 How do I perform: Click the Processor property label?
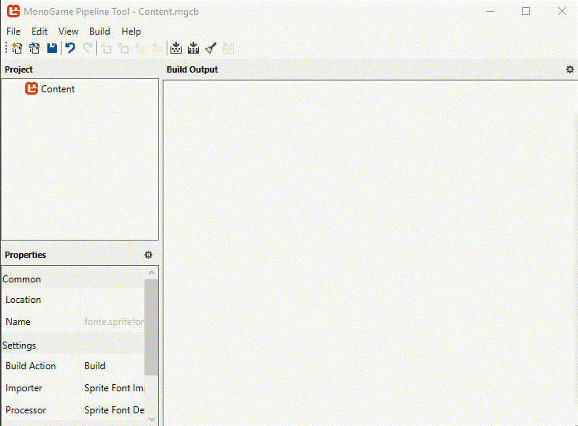pos(26,410)
